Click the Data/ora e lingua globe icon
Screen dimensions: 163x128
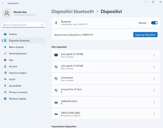[x=5, y=73]
